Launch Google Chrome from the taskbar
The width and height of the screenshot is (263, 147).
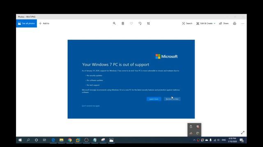pos(70,140)
